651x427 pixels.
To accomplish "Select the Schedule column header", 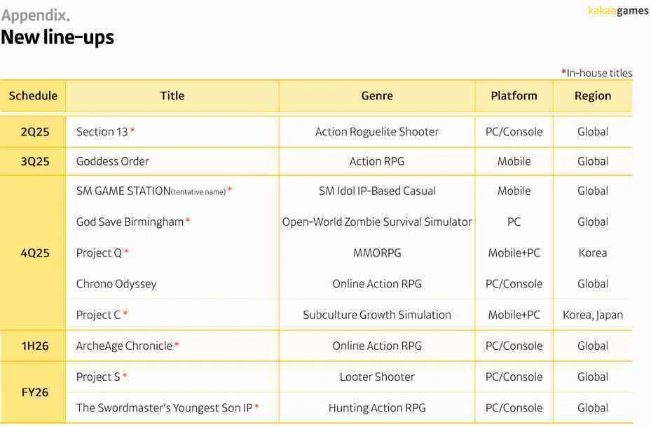I will (x=33, y=95).
